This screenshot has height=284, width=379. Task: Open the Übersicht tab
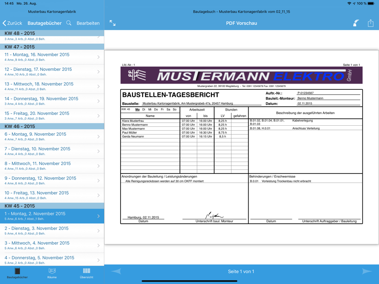point(86,273)
